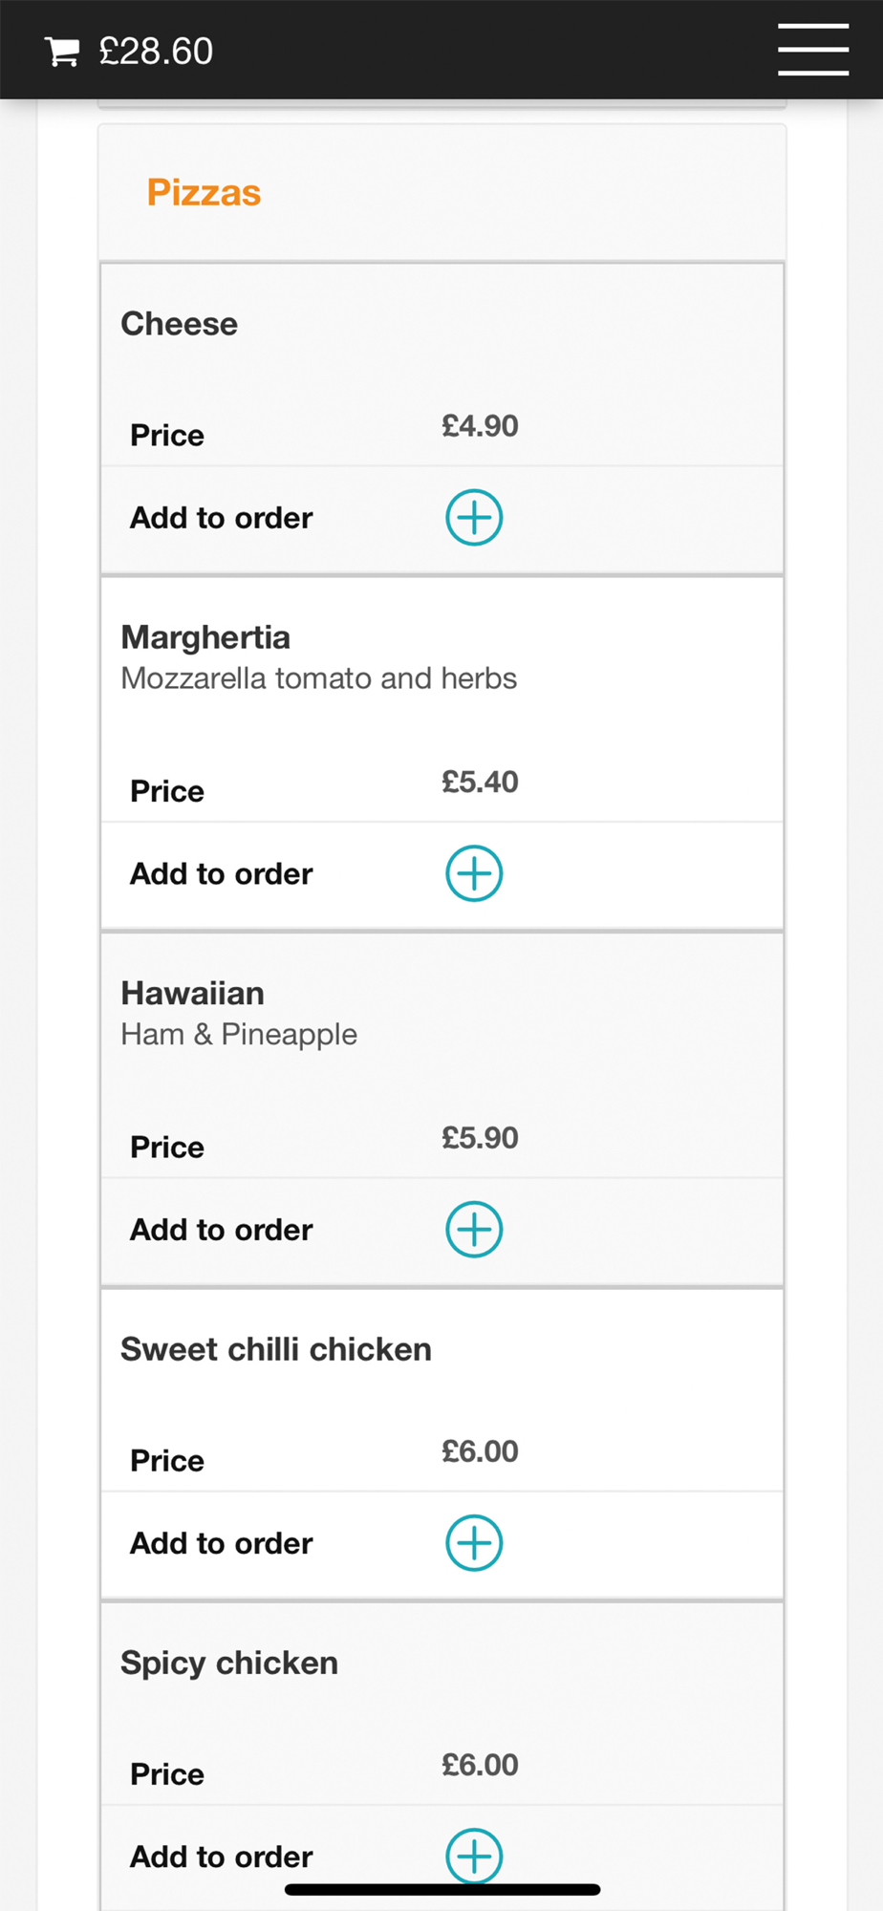This screenshot has height=1911, width=883.
Task: Tap the home indicator bar
Action: coord(442,1889)
